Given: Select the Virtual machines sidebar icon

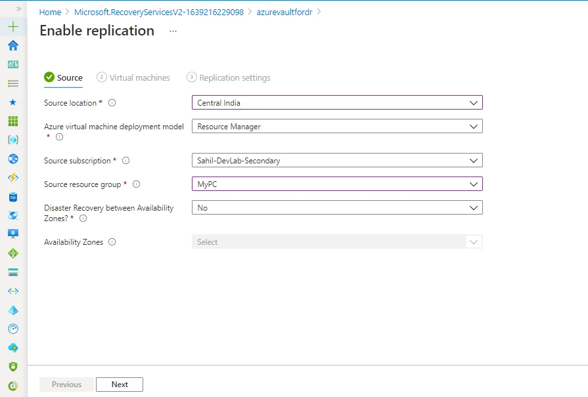Looking at the screenshot, I should tap(12, 234).
